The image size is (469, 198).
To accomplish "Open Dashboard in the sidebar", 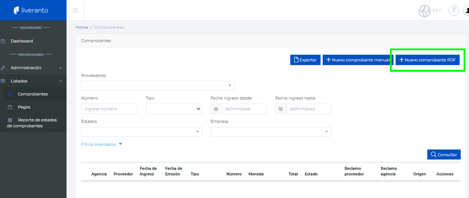I will [22, 41].
